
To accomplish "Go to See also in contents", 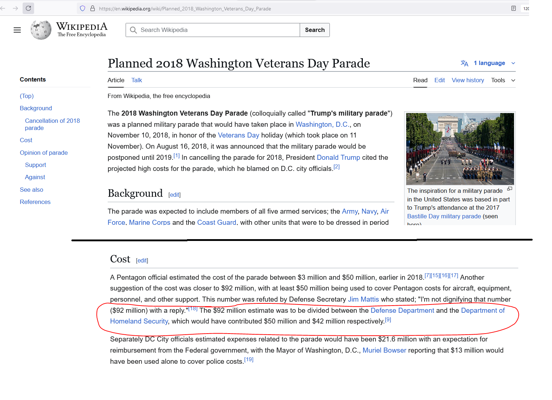I will (32, 190).
